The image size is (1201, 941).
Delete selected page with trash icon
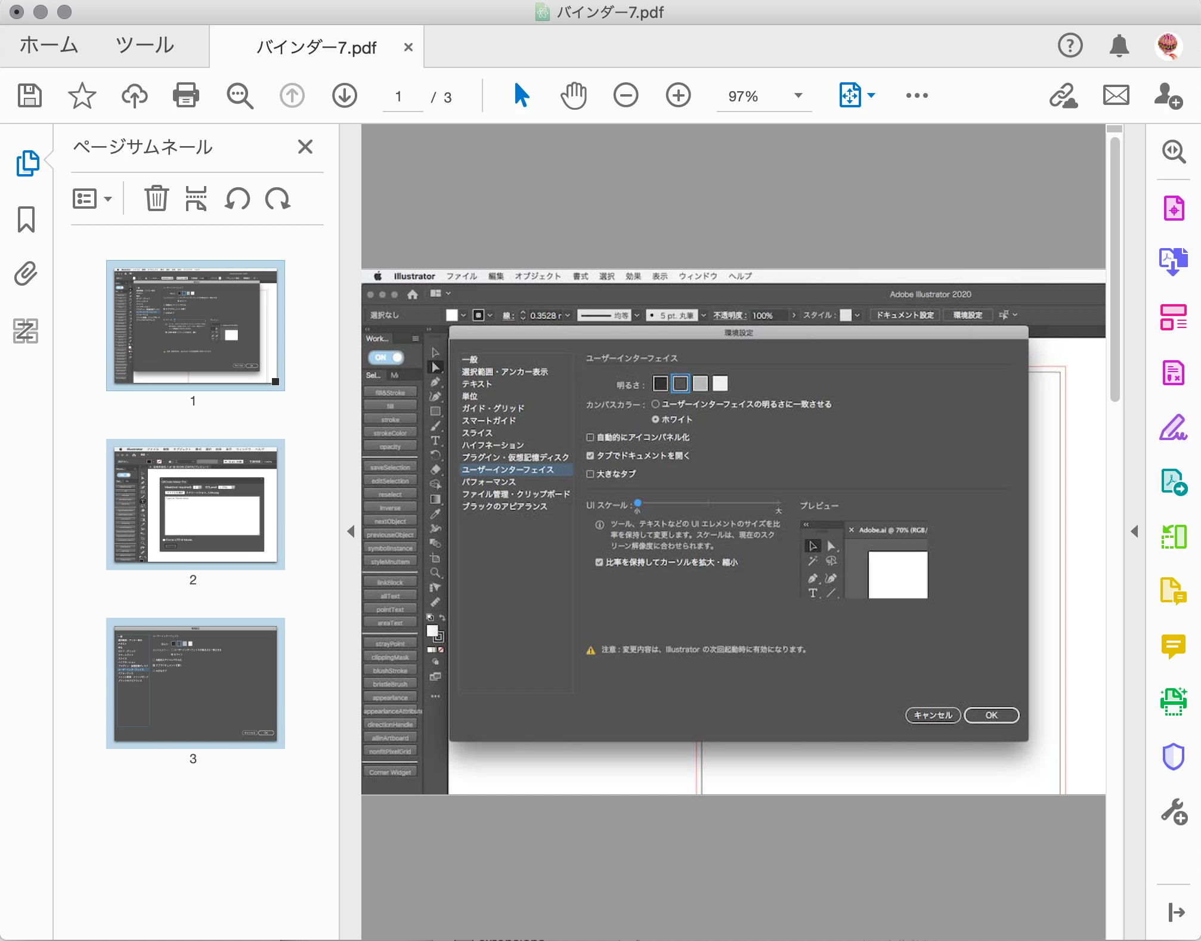(156, 199)
